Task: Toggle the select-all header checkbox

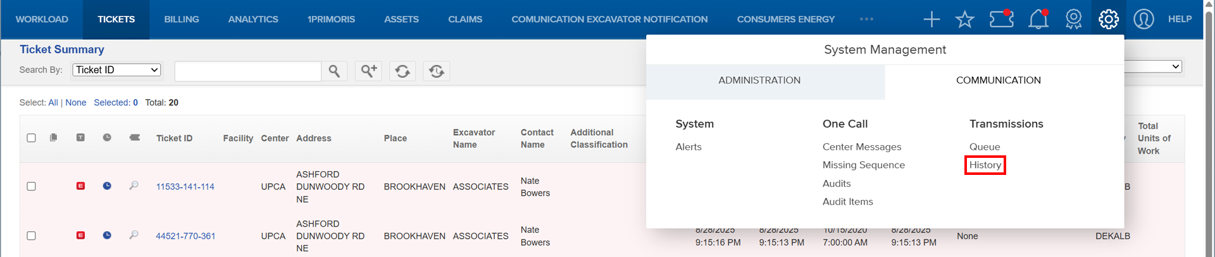Action: pos(31,138)
